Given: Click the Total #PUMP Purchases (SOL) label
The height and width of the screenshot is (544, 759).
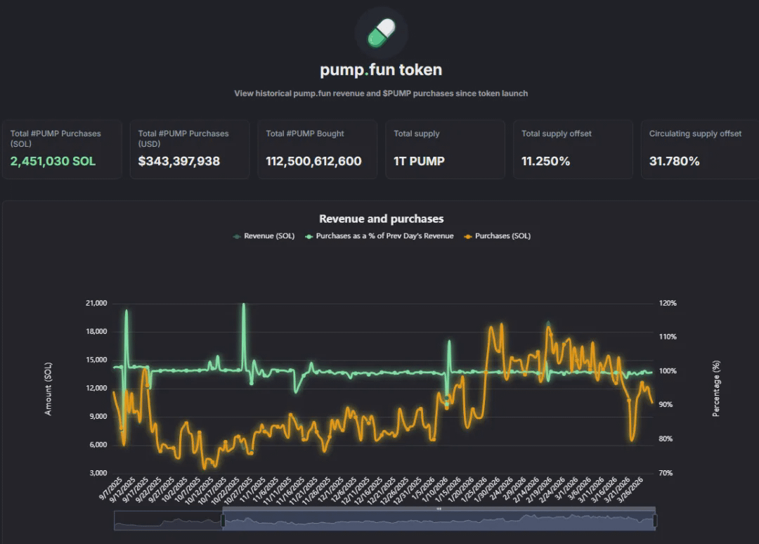Looking at the screenshot, I should click(56, 138).
